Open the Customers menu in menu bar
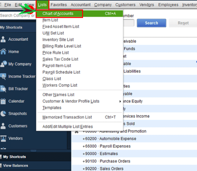This screenshot has height=171, width=197. (x=125, y=5)
